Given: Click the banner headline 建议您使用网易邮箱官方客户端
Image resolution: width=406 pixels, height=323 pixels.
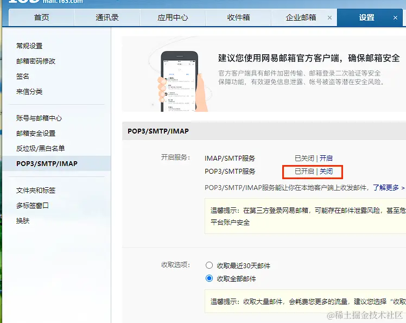Looking at the screenshot, I should 309,58.
